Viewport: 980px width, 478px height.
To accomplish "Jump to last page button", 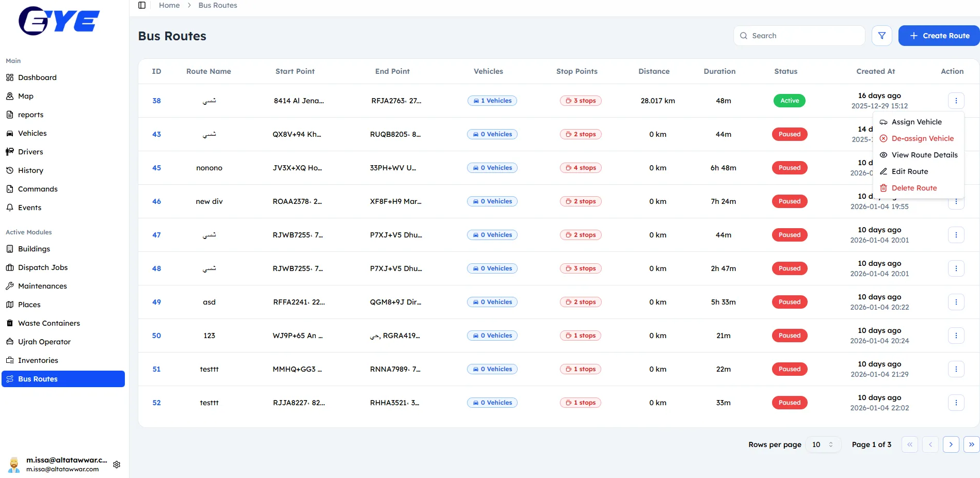I will (x=971, y=444).
